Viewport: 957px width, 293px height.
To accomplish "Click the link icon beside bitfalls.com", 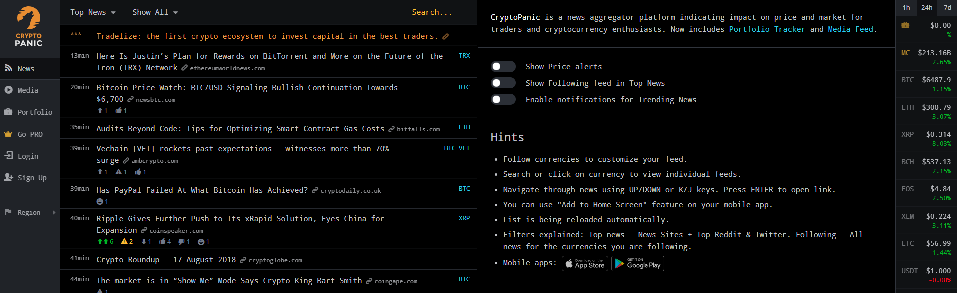I will (x=391, y=129).
